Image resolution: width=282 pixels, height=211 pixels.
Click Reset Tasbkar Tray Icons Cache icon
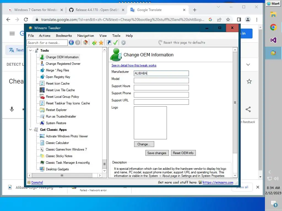click(x=42, y=103)
